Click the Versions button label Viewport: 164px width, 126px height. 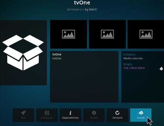[117, 118]
